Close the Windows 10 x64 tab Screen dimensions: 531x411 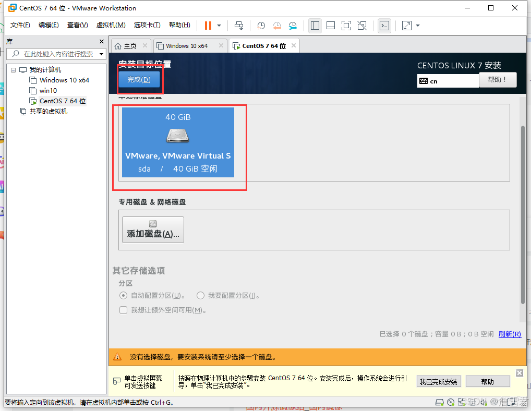[x=221, y=45]
